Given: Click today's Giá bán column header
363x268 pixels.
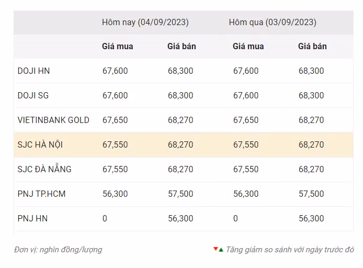Looking at the screenshot, I should pos(181,46).
